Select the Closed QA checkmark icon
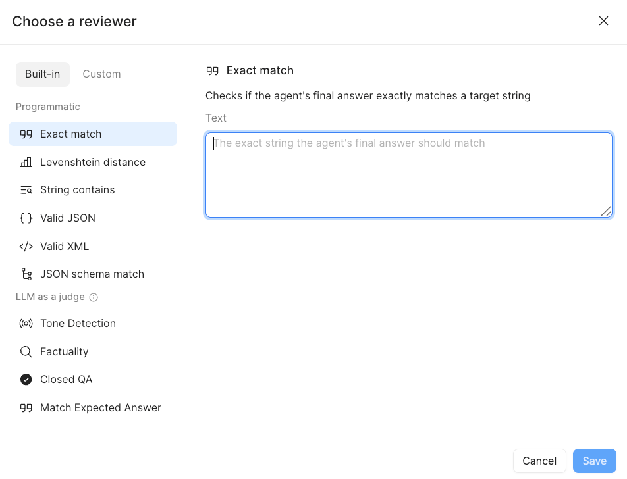Viewport: 627px width, 479px height. (x=26, y=379)
